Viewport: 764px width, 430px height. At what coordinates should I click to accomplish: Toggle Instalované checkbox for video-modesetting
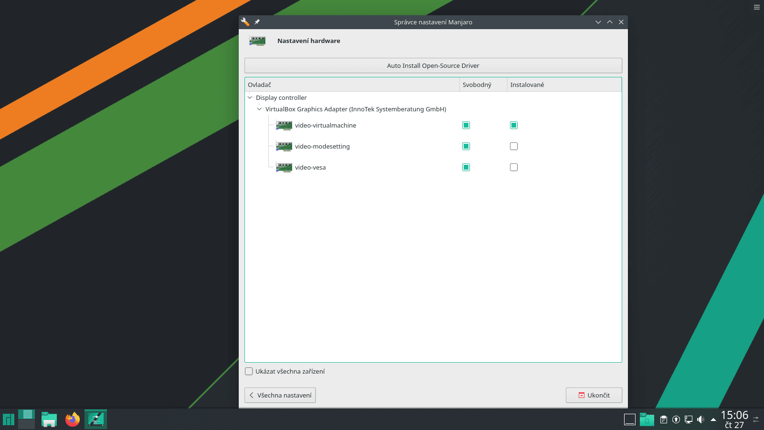[x=514, y=146]
